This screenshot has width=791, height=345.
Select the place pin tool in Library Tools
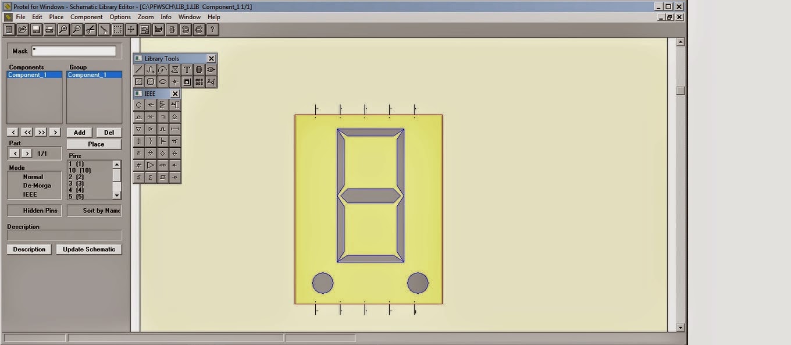tap(211, 82)
